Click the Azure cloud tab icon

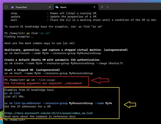(57, 7)
